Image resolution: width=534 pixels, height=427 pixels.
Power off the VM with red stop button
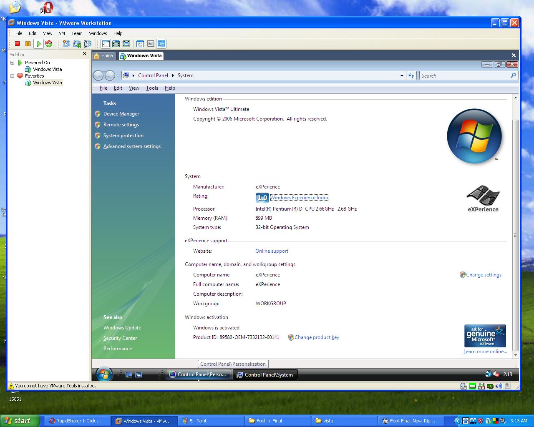17,44
